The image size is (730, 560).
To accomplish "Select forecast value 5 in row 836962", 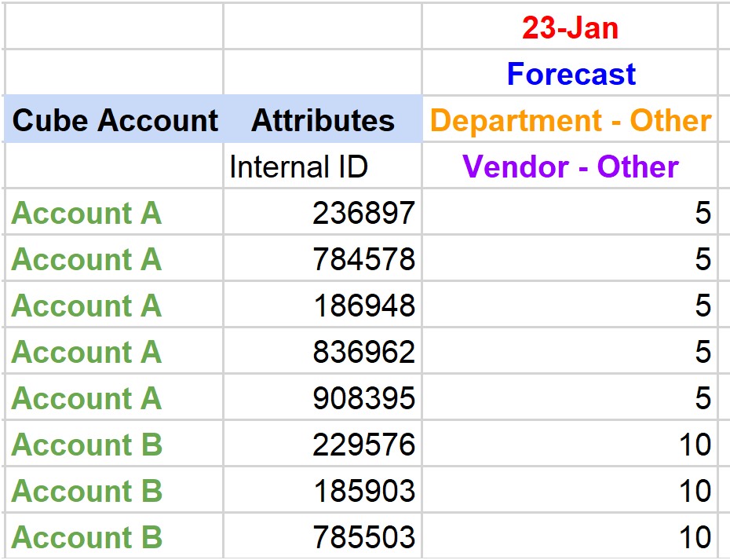I will pos(569,351).
